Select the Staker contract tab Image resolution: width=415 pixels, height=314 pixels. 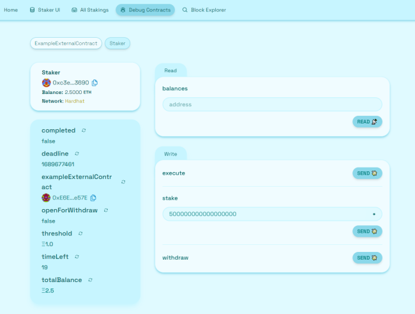(x=117, y=43)
